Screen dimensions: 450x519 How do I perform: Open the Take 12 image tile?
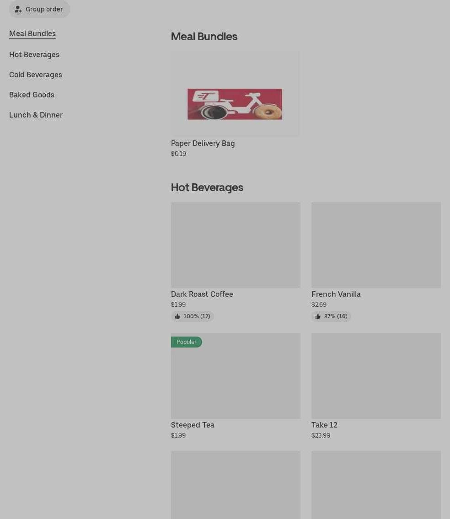[376, 376]
